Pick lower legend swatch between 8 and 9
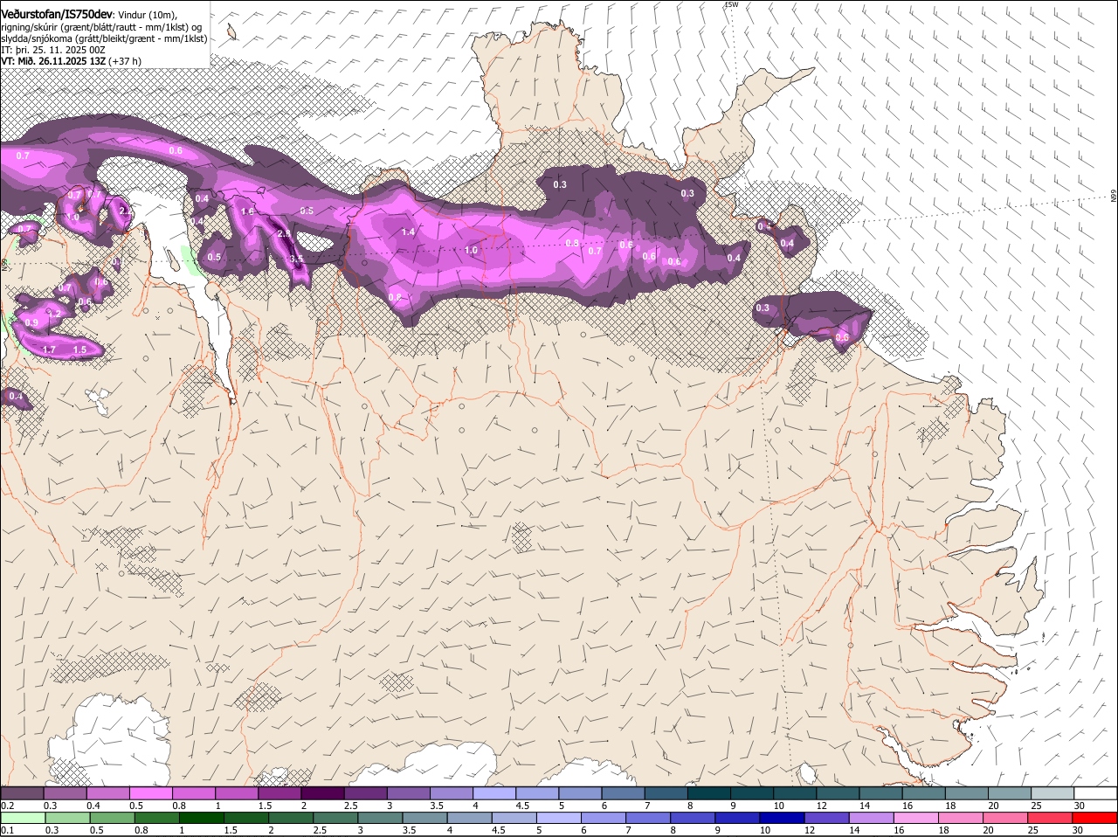The image size is (1118, 837). point(692,818)
